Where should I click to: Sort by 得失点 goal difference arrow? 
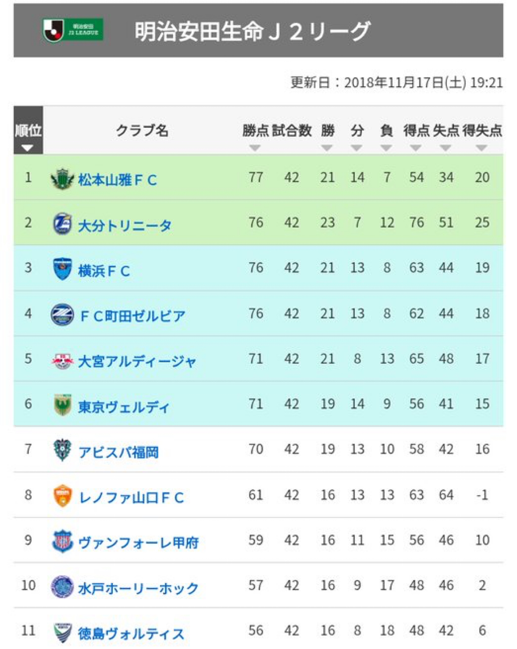click(481, 148)
